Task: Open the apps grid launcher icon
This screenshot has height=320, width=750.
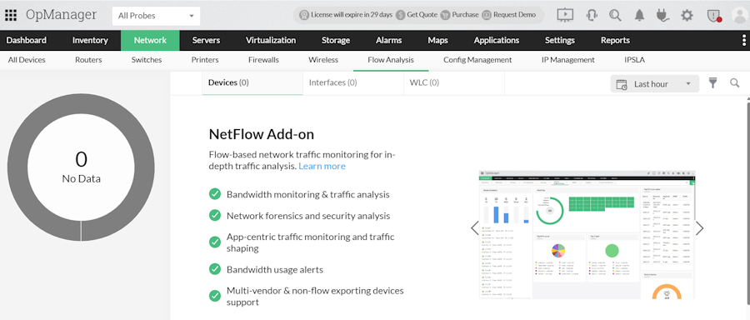Action: click(x=11, y=15)
